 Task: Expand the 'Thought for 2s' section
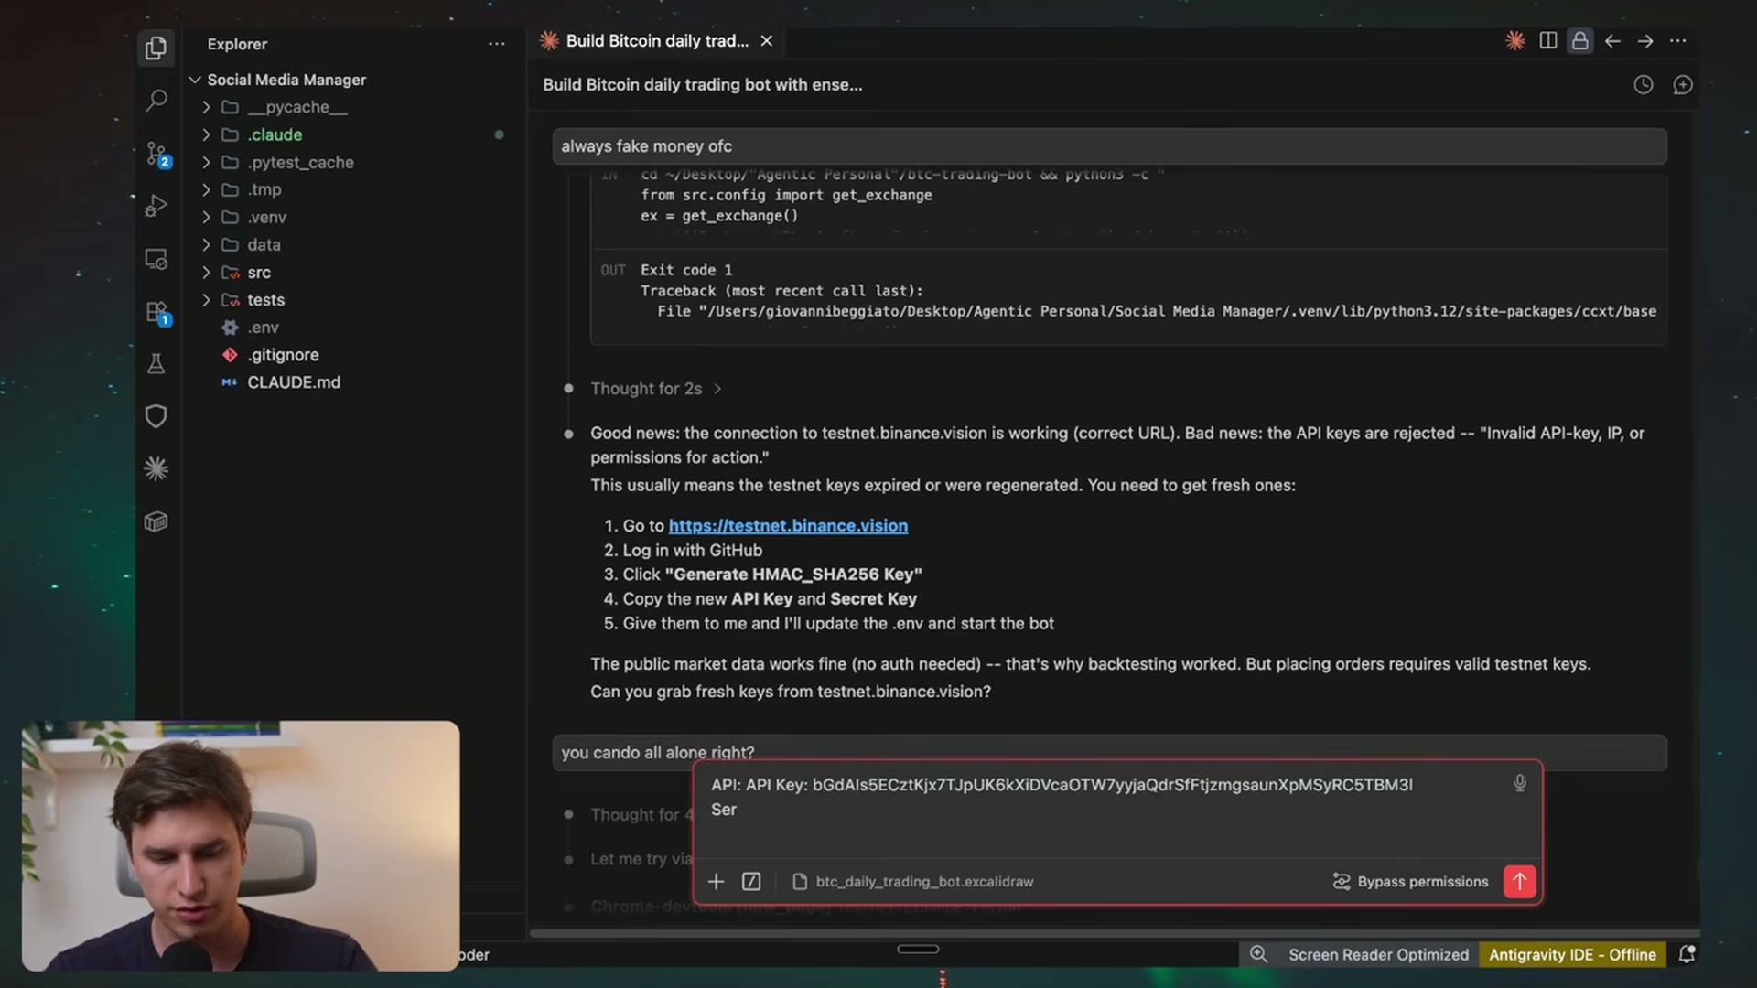click(x=655, y=389)
